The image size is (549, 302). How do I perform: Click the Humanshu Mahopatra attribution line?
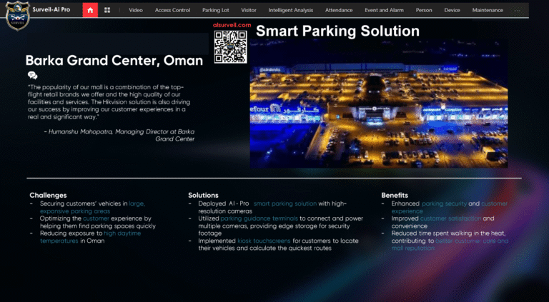coord(119,135)
